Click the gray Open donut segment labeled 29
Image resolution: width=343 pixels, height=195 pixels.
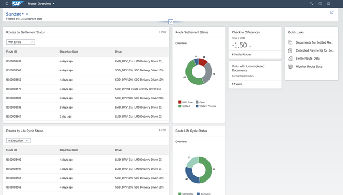coord(208,73)
